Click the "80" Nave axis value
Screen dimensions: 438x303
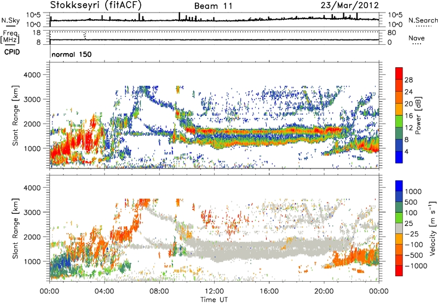click(x=391, y=33)
